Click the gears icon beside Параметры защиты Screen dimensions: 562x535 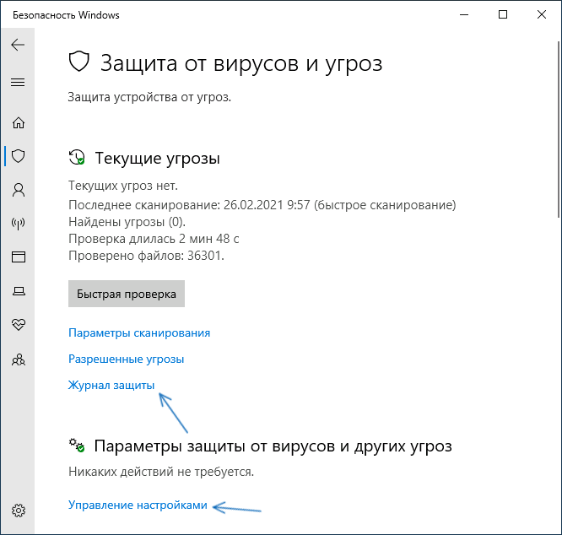tap(77, 446)
